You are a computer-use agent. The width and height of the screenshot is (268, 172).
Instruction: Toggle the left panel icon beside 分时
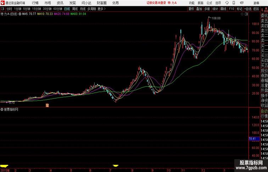click(x=2, y=9)
